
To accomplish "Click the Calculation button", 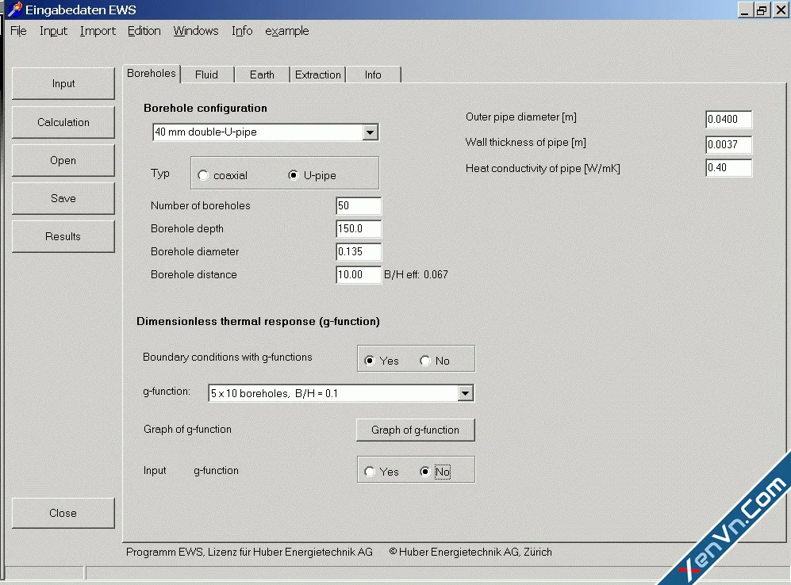I will click(x=63, y=122).
